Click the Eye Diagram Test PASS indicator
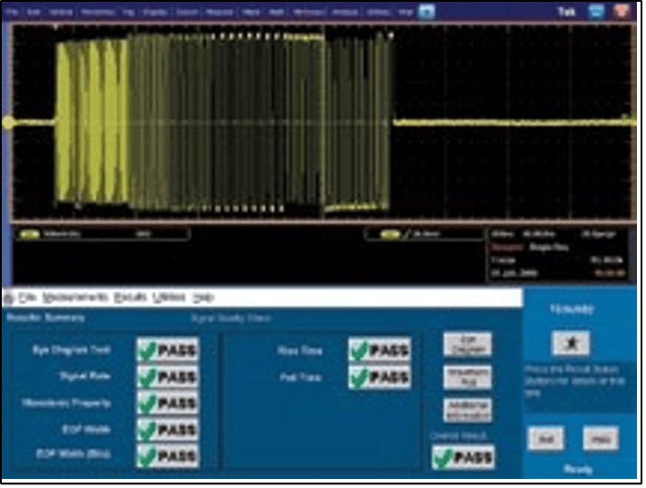The width and height of the screenshot is (646, 488). (168, 349)
